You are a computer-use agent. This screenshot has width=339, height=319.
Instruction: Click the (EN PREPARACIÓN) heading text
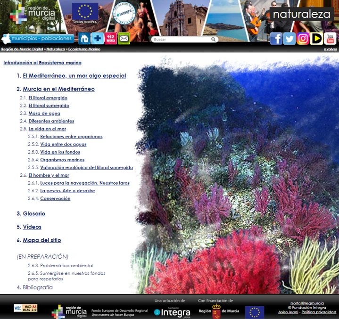click(42, 256)
